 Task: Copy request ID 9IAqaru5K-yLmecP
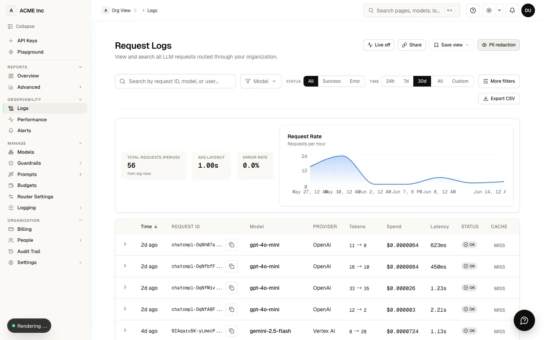pos(232,331)
